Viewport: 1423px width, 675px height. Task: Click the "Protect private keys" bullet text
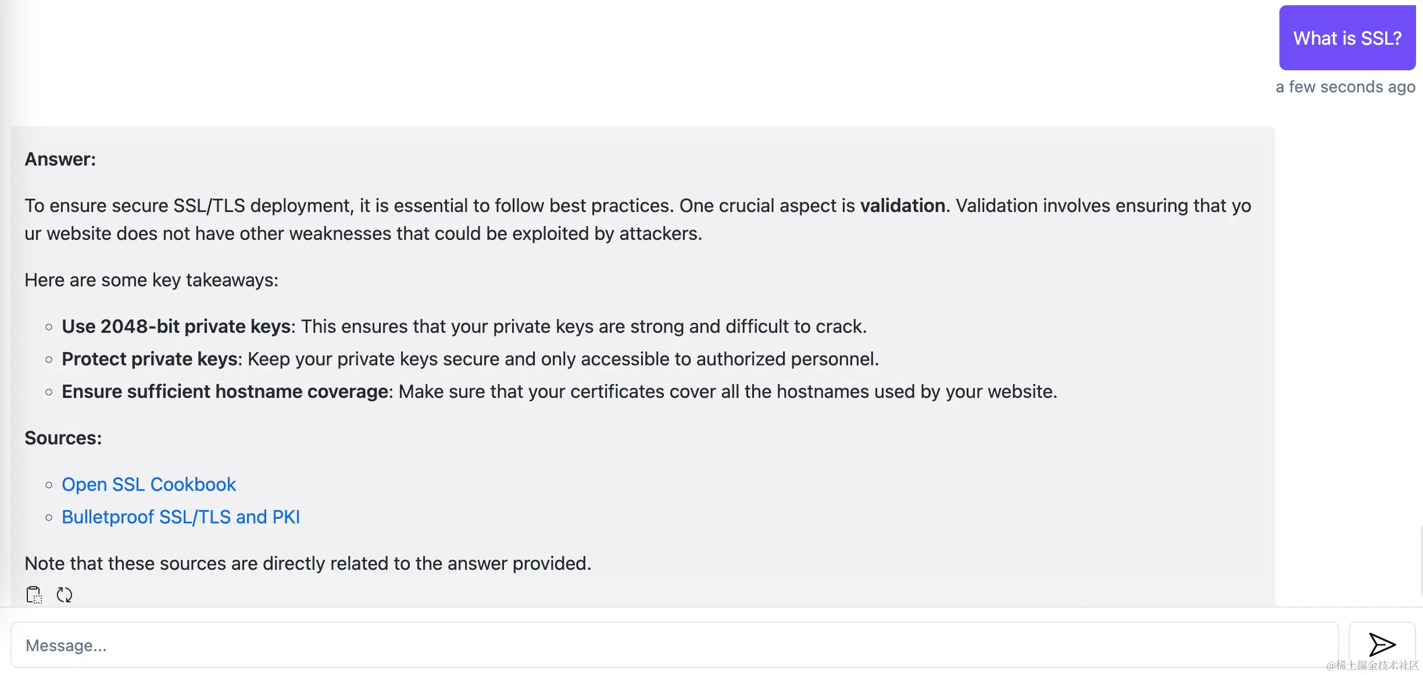150,359
